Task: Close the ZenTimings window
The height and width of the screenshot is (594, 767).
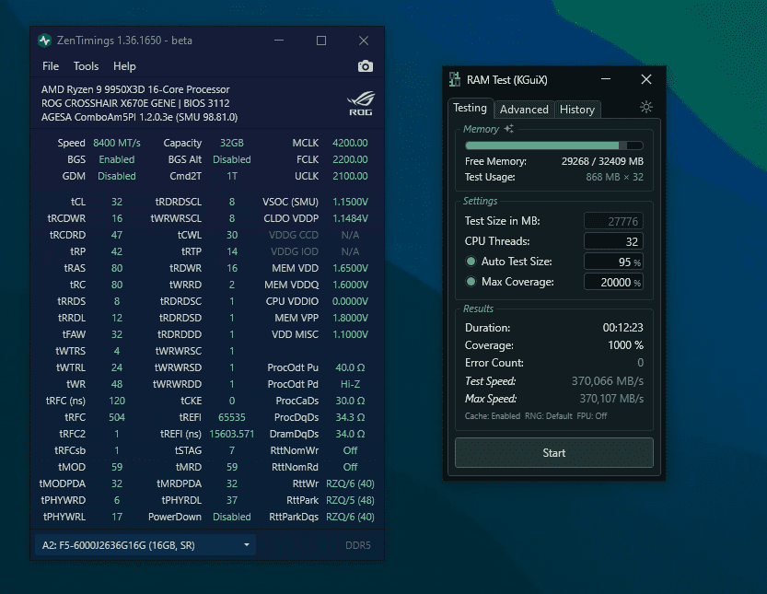Action: [364, 41]
